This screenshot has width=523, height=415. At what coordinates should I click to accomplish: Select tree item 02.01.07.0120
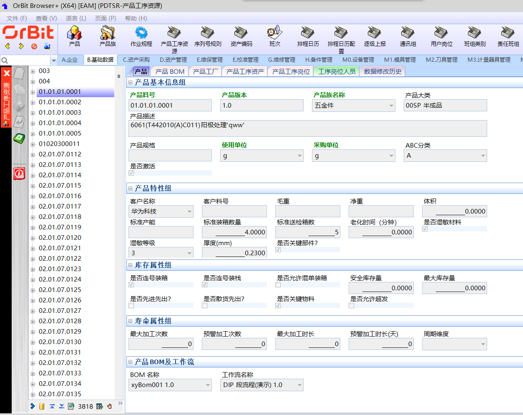[60, 238]
